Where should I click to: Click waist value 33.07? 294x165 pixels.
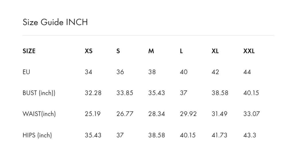[252, 114]
